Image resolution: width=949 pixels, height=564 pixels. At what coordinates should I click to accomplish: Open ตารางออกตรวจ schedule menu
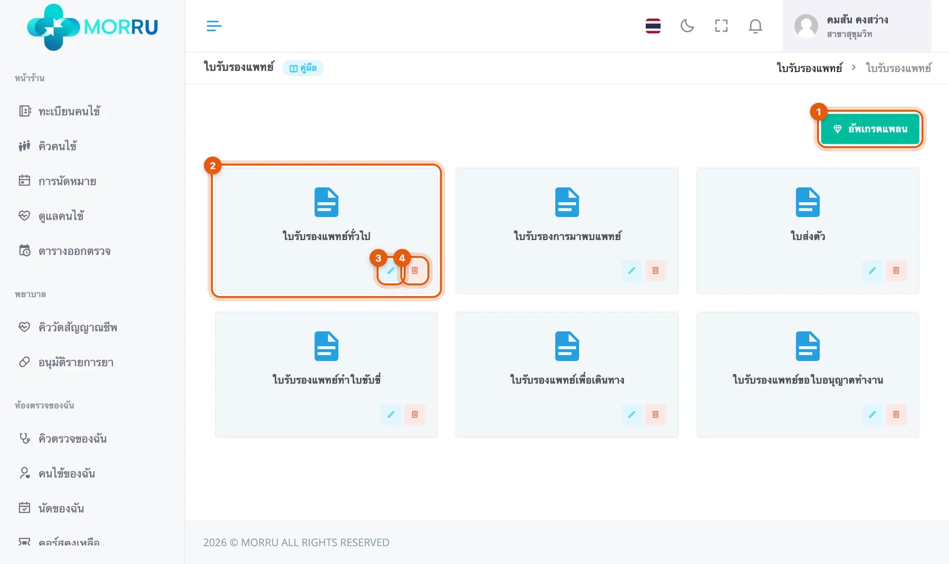65,251
